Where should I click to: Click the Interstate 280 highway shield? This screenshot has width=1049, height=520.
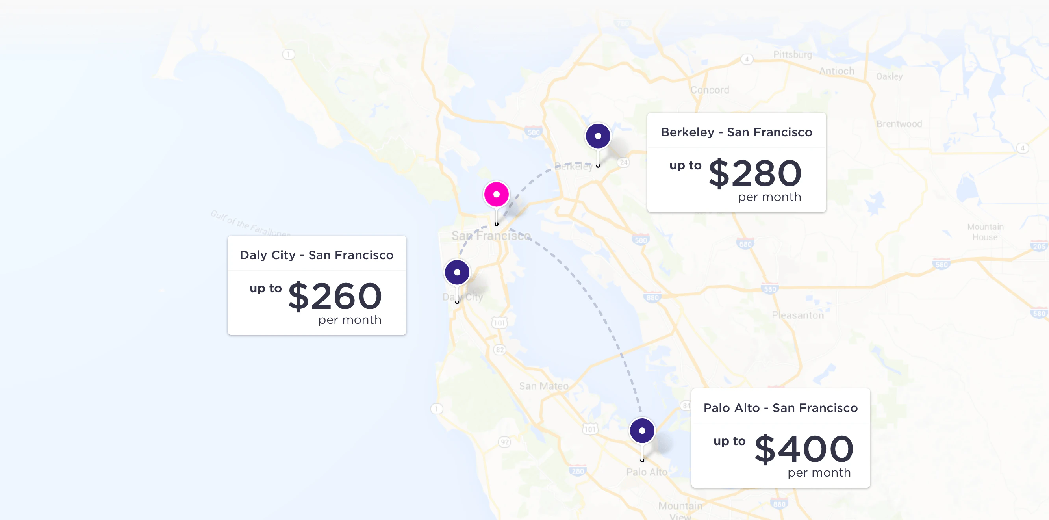tap(577, 471)
